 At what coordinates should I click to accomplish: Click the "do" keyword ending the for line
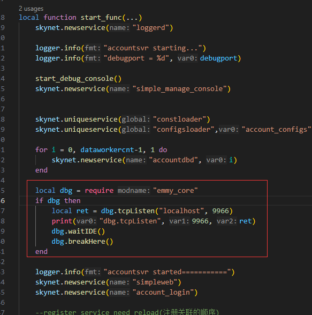[x=163, y=150]
